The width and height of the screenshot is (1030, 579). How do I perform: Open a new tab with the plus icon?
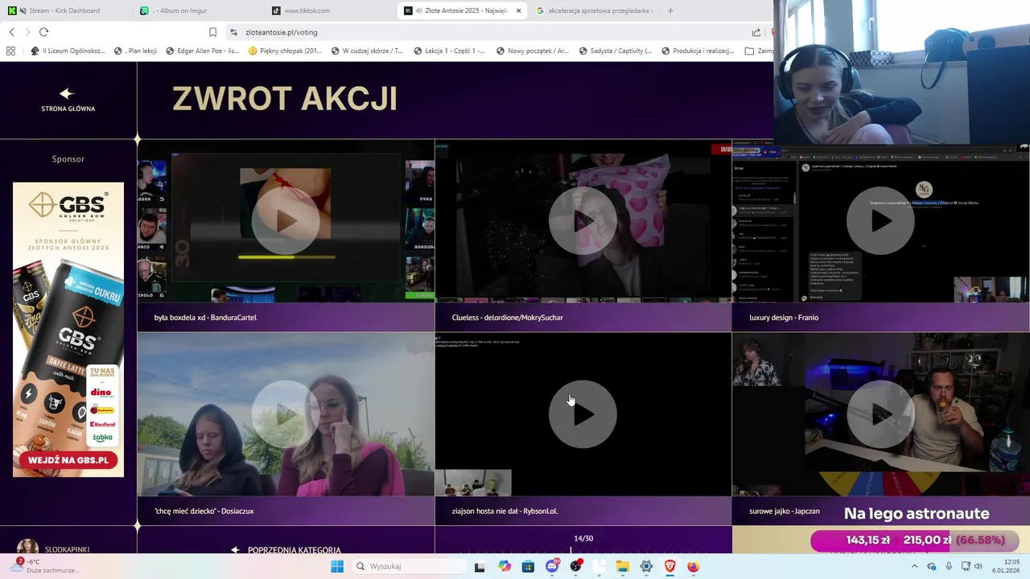pyautogui.click(x=670, y=10)
